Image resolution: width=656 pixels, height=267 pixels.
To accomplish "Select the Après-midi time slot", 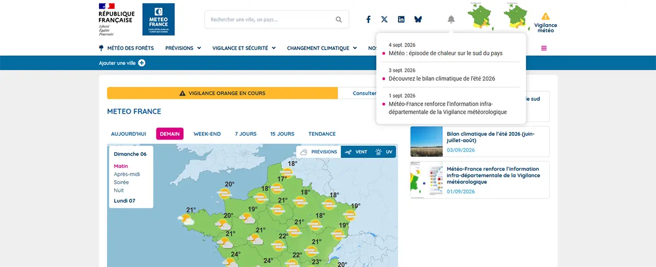I will pyautogui.click(x=127, y=174).
